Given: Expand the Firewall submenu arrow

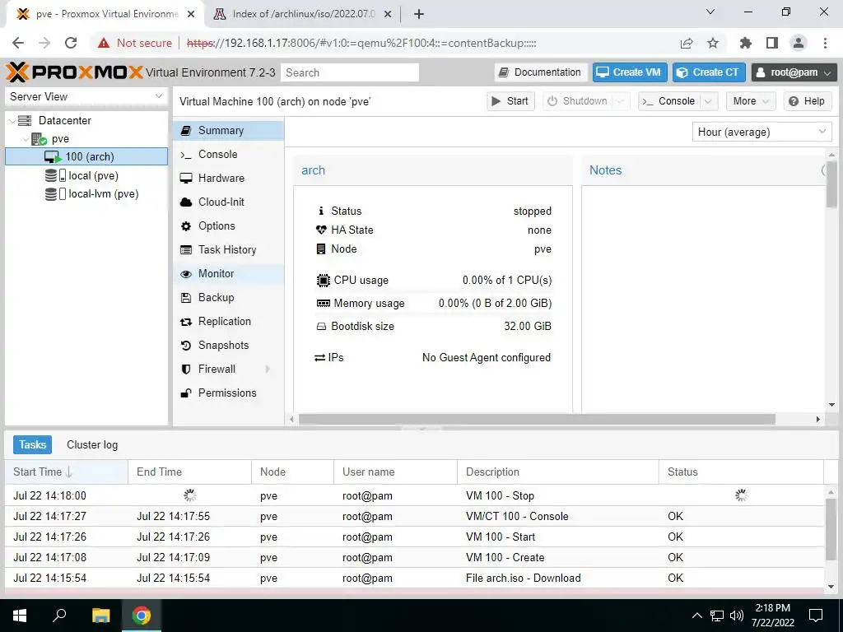Looking at the screenshot, I should pos(268,369).
